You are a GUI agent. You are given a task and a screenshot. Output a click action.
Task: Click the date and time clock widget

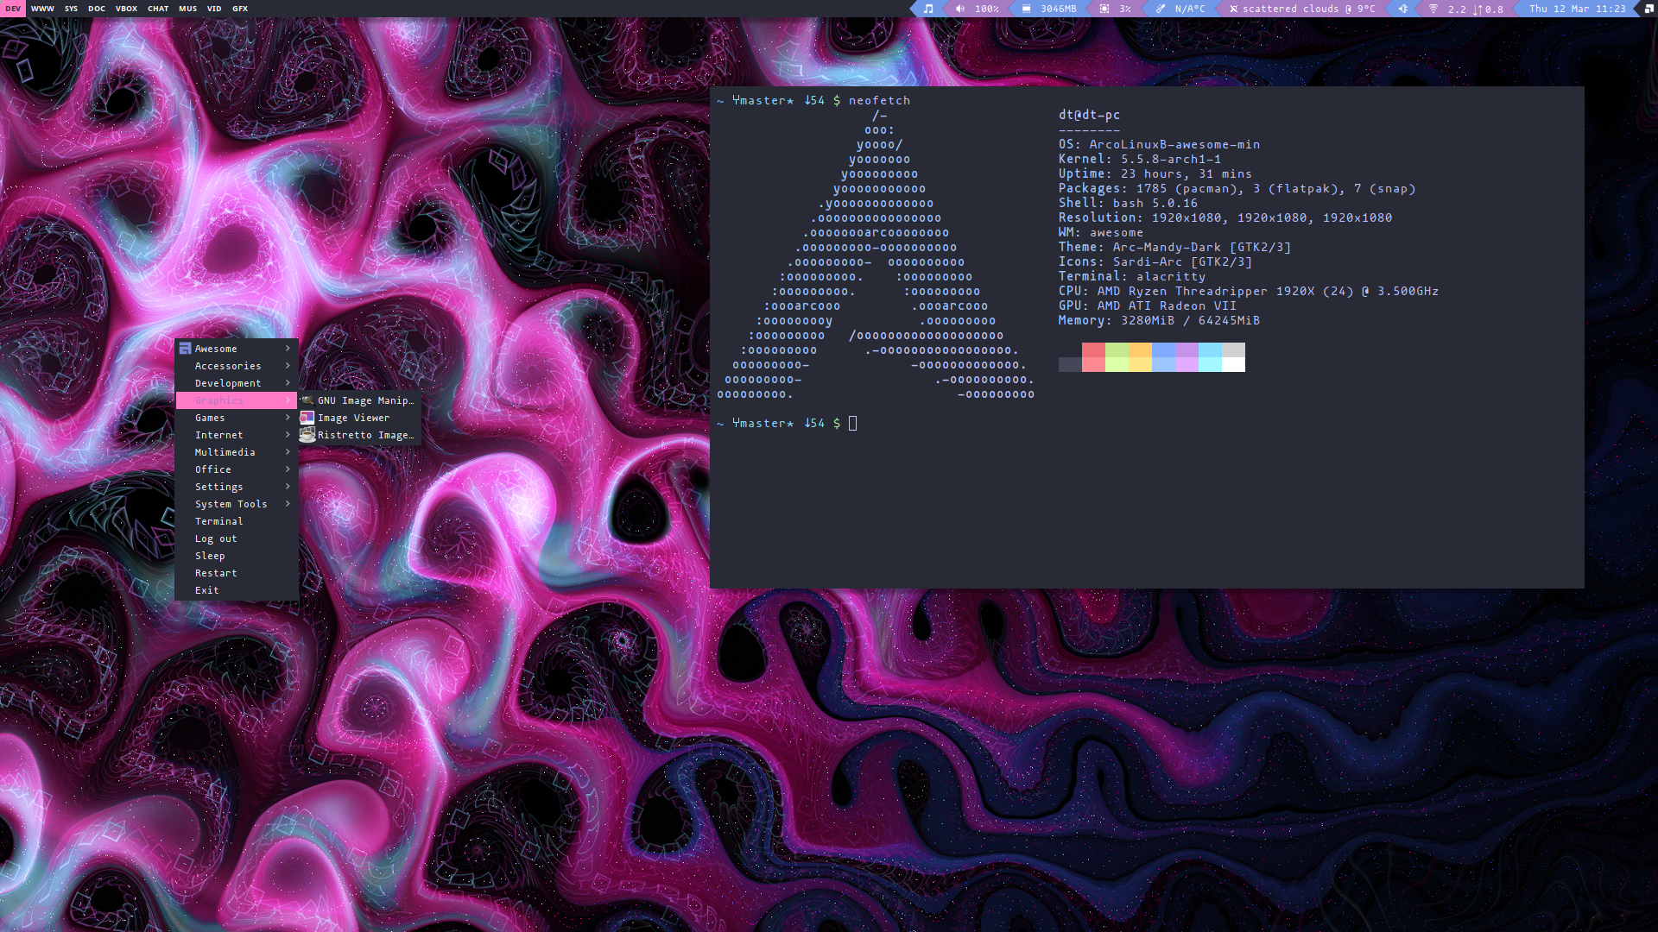tap(1577, 9)
